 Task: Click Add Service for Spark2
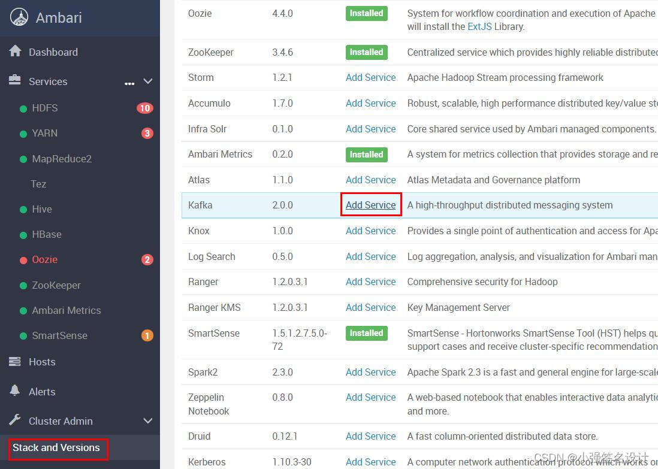click(x=370, y=372)
